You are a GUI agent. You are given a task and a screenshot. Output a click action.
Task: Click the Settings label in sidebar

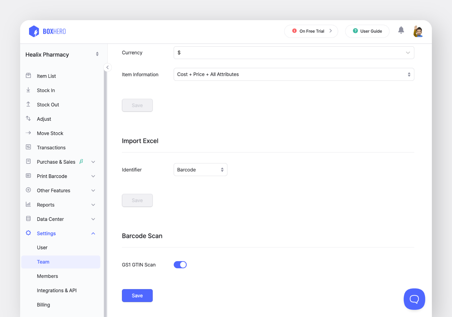46,234
